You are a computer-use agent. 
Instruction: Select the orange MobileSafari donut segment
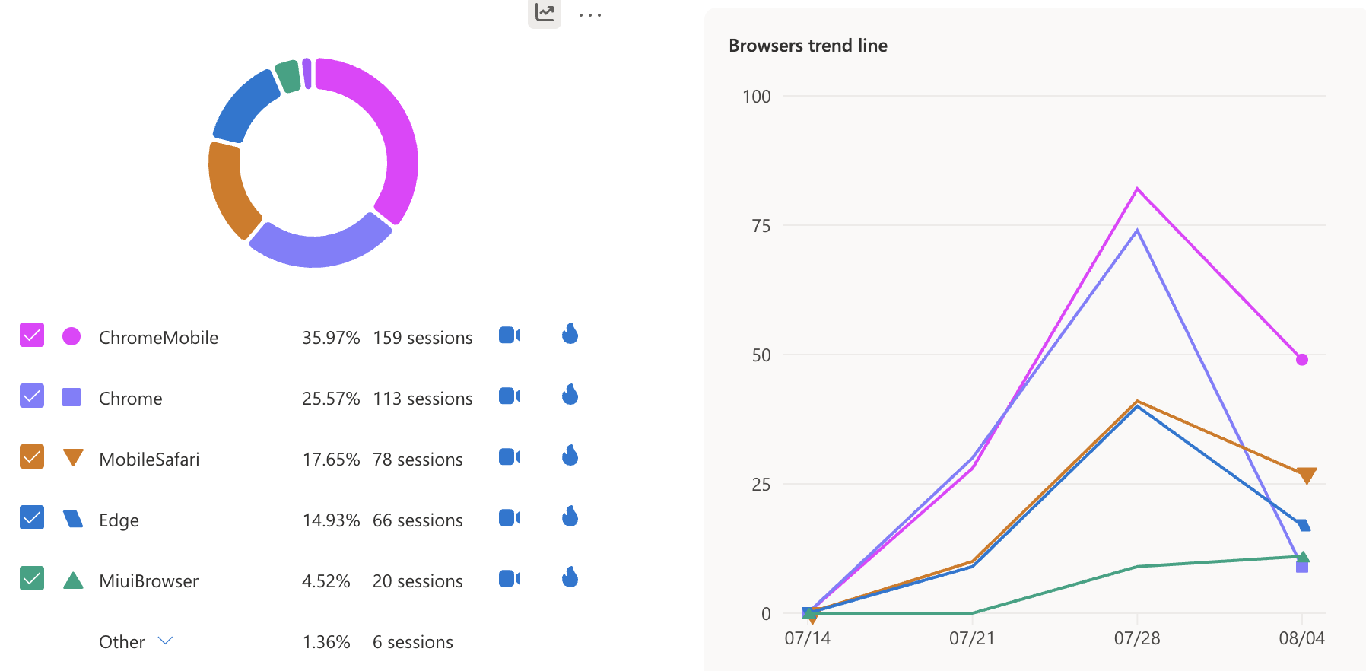tap(227, 190)
